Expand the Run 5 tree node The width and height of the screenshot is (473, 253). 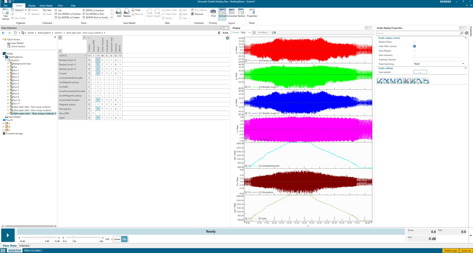[8, 84]
